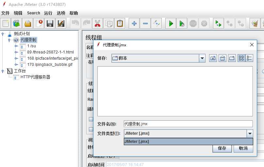Click the 取消 button in dialog

(x=243, y=148)
